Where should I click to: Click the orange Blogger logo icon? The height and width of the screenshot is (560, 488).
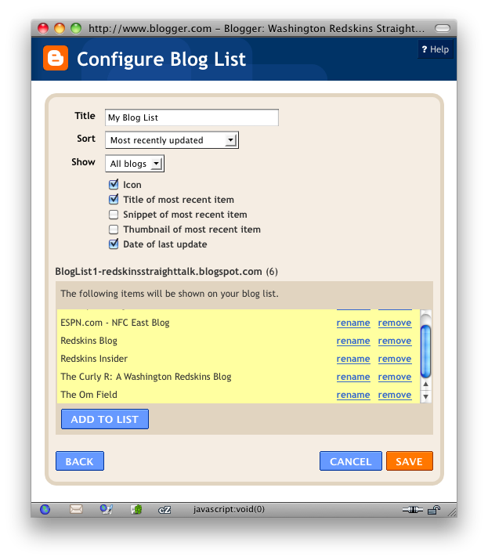tap(56, 58)
